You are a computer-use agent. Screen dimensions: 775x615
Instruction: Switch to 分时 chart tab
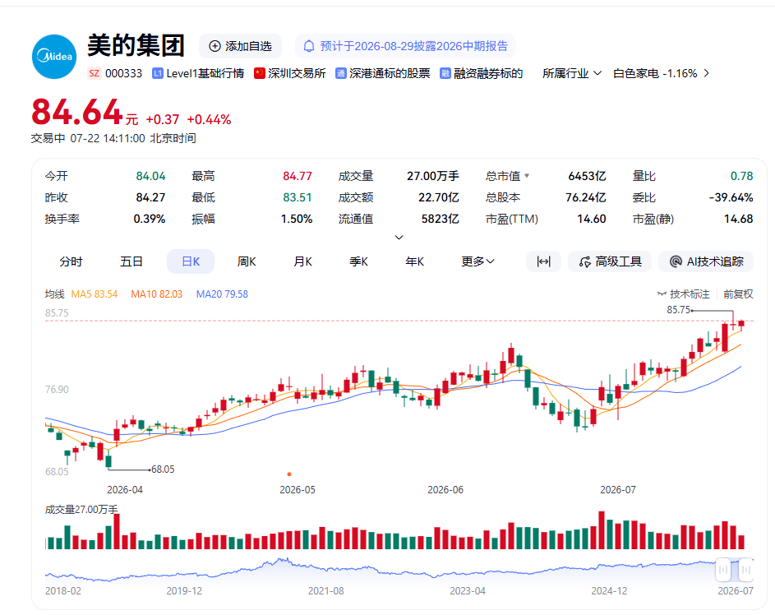(x=71, y=261)
